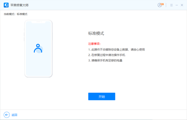Close the 苹果修复大师 window
This screenshot has height=120, width=187.
[182, 5]
